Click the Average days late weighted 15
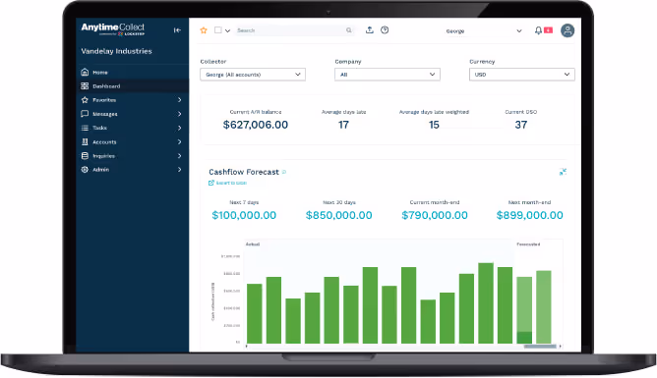The width and height of the screenshot is (657, 378). 434,125
